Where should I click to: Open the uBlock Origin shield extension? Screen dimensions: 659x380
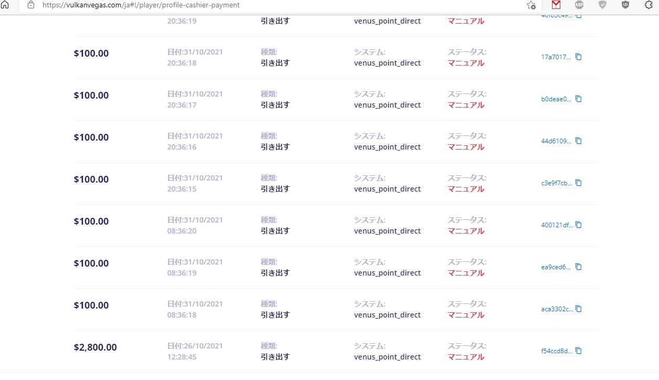[625, 5]
